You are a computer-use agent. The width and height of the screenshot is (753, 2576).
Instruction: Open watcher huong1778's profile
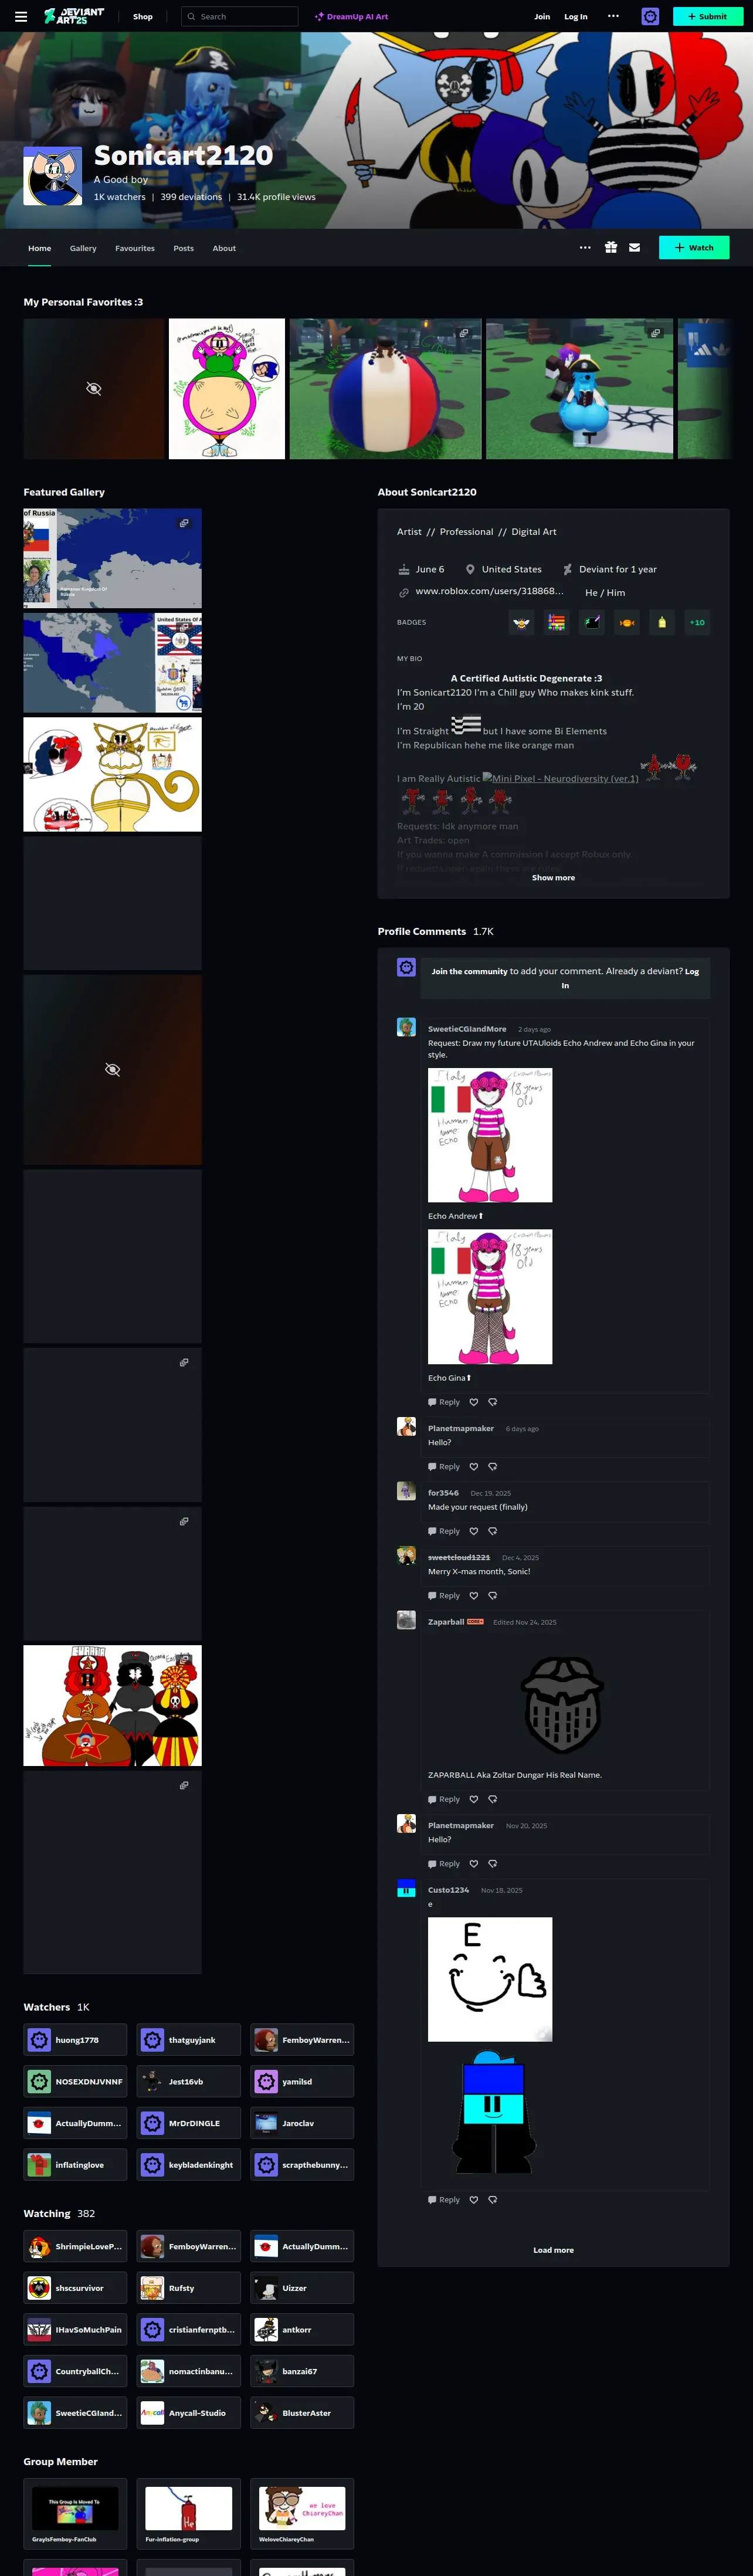coord(76,2040)
